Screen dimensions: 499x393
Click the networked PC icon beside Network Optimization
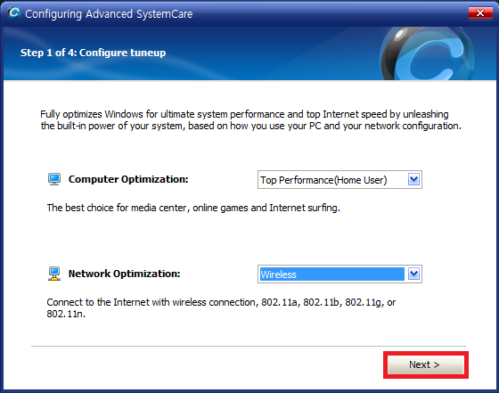(54, 274)
